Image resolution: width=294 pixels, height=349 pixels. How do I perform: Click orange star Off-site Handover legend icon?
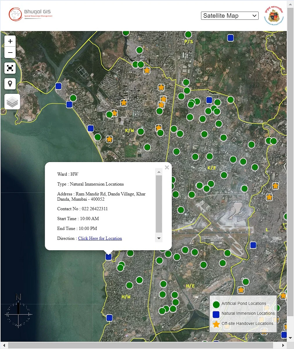coord(216,324)
